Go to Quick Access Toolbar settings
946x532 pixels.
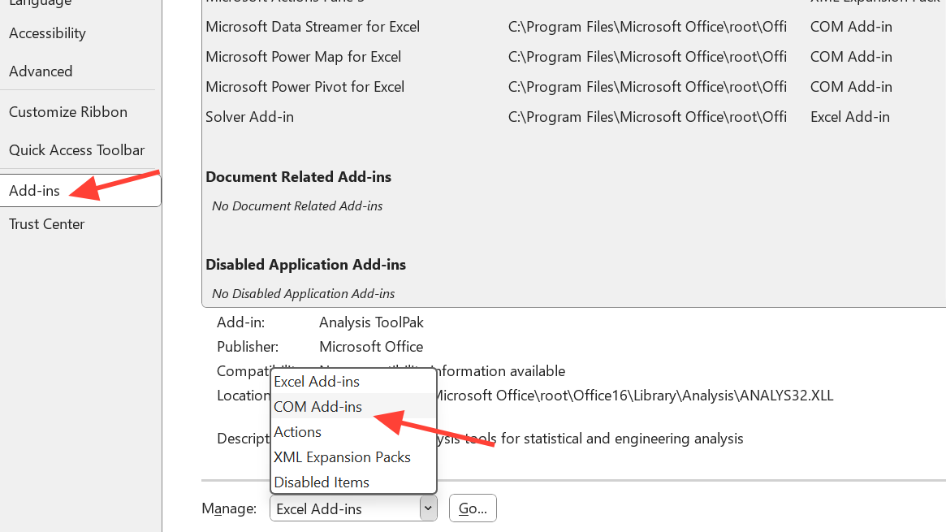pyautogui.click(x=76, y=150)
